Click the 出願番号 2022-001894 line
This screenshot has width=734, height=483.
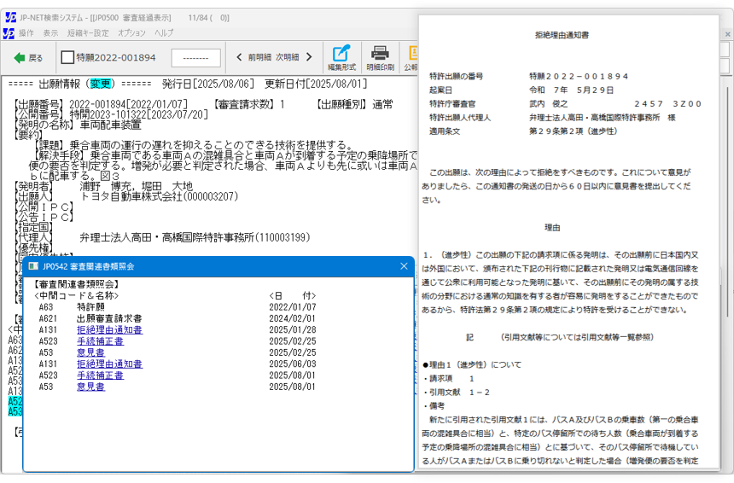tap(101, 104)
